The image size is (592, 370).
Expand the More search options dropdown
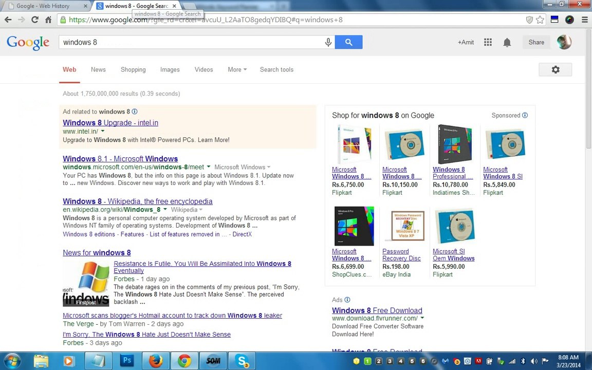[x=237, y=69]
